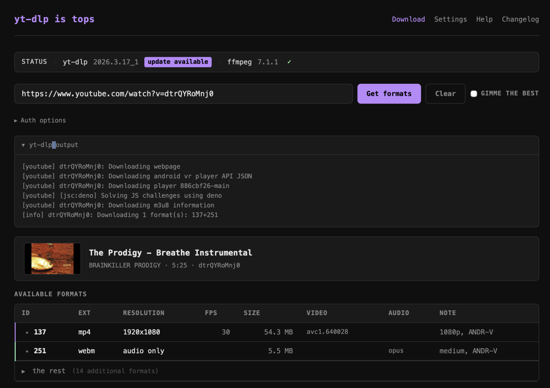Screen dimensions: 550x388
Task: Click the ffmpeg green checkmark icon
Action: click(289, 62)
